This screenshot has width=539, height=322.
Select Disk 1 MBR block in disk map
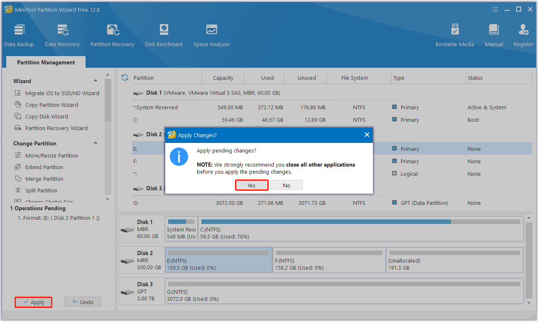point(142,229)
